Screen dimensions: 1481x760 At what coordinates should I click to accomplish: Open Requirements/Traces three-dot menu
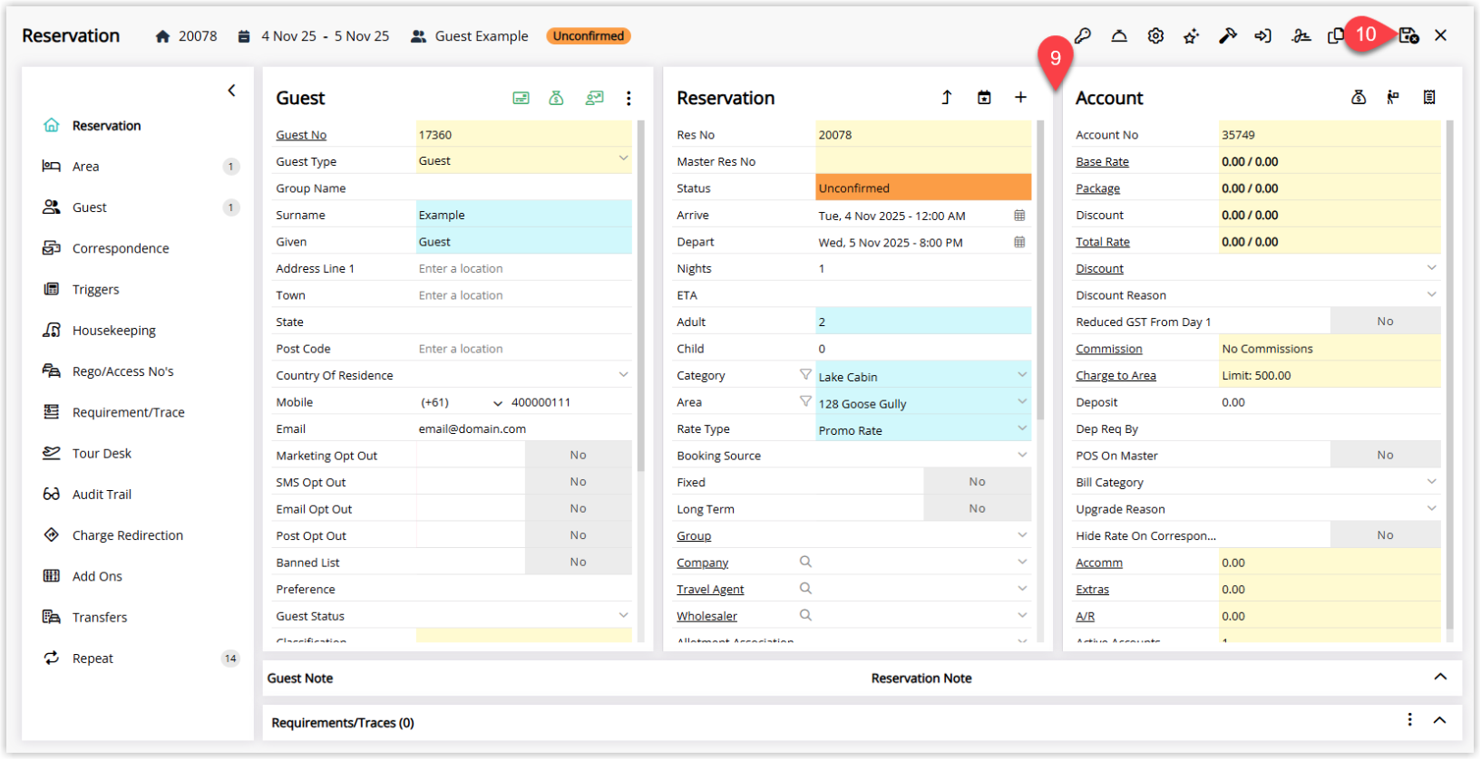pos(1409,720)
